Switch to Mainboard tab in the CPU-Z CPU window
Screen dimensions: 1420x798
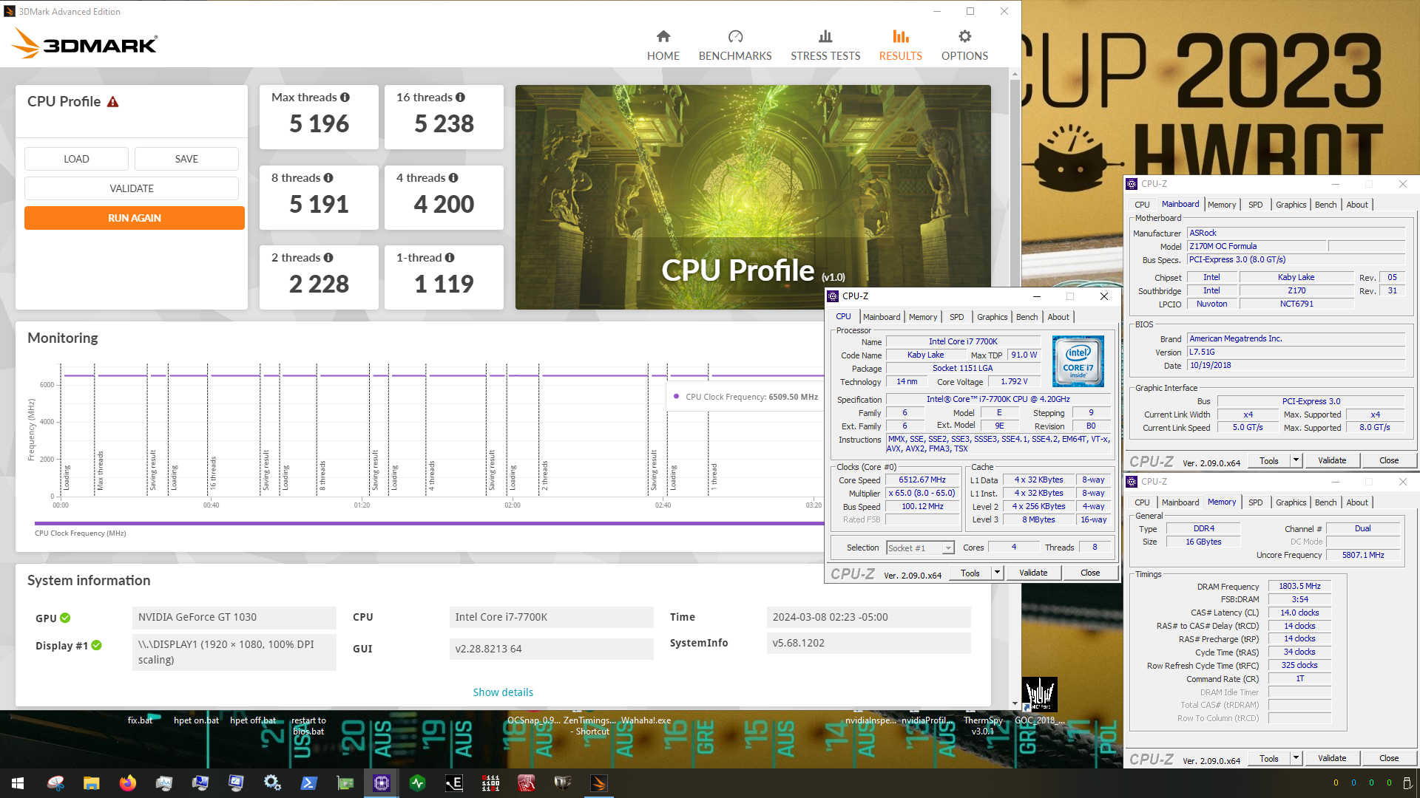tap(882, 317)
